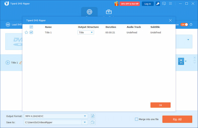Image resolution: width=198 pixels, height=128 pixels.
Task: Toggle the select-all checkbox in dialog header
Action: point(31,27)
